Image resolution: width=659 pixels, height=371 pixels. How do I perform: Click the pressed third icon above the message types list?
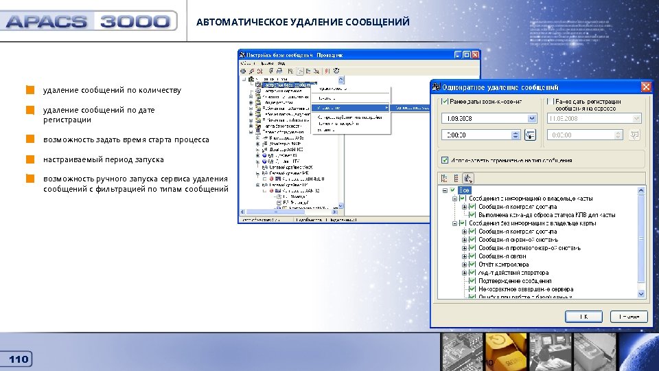[x=467, y=179]
